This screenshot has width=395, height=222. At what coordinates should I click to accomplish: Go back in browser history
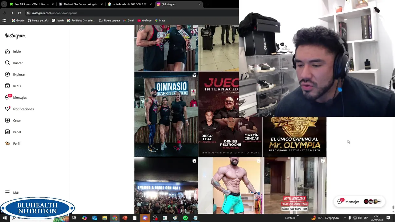pyautogui.click(x=4, y=13)
